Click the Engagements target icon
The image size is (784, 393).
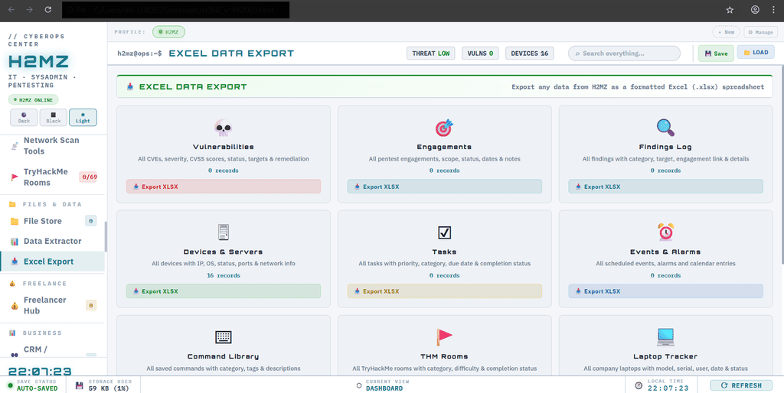coord(444,128)
